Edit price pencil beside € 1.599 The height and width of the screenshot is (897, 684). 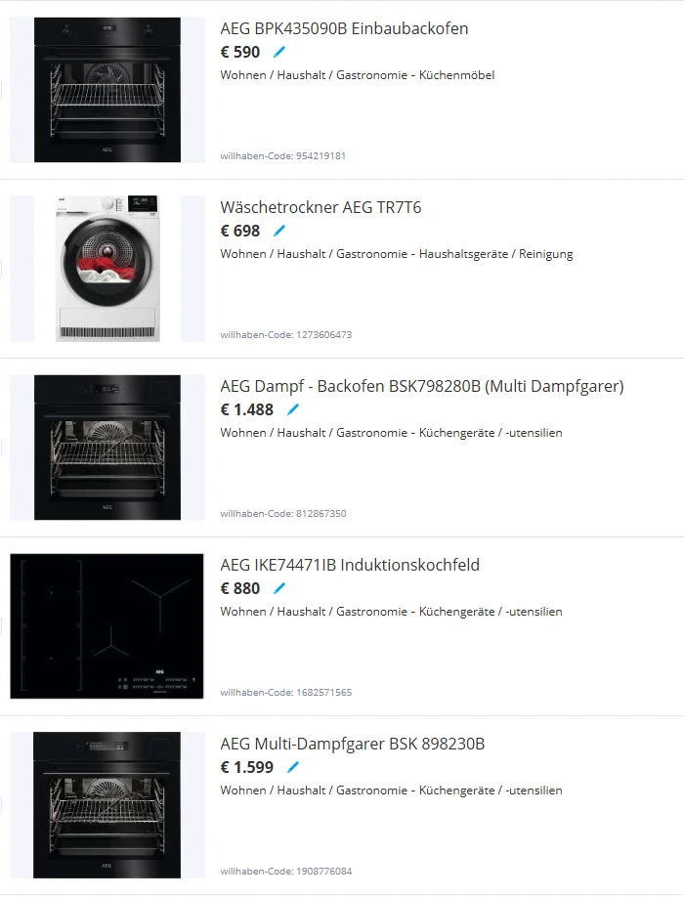(293, 767)
